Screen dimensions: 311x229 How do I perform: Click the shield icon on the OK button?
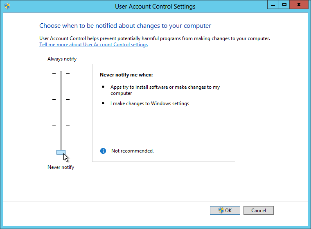coord(221,210)
